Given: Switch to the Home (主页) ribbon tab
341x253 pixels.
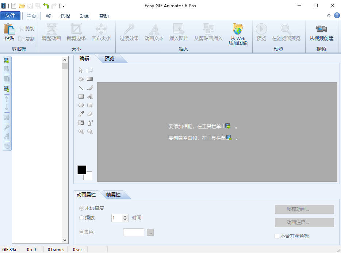Looking at the screenshot, I should tap(31, 16).
